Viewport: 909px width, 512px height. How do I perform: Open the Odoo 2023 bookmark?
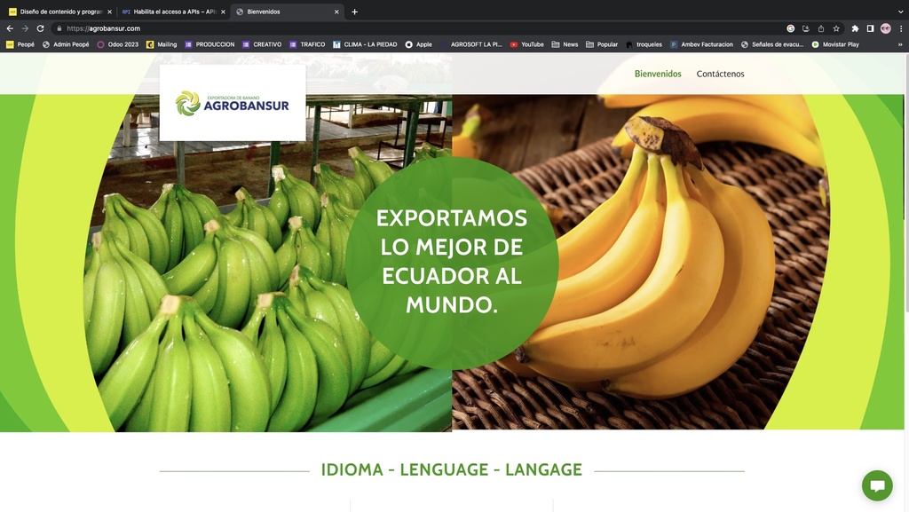(x=118, y=44)
